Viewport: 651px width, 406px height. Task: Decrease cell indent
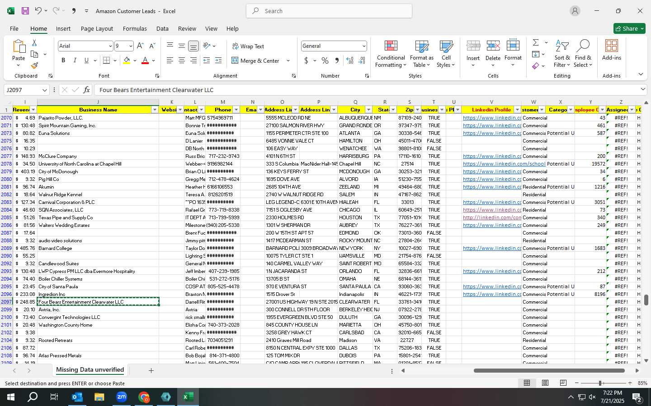click(x=207, y=60)
